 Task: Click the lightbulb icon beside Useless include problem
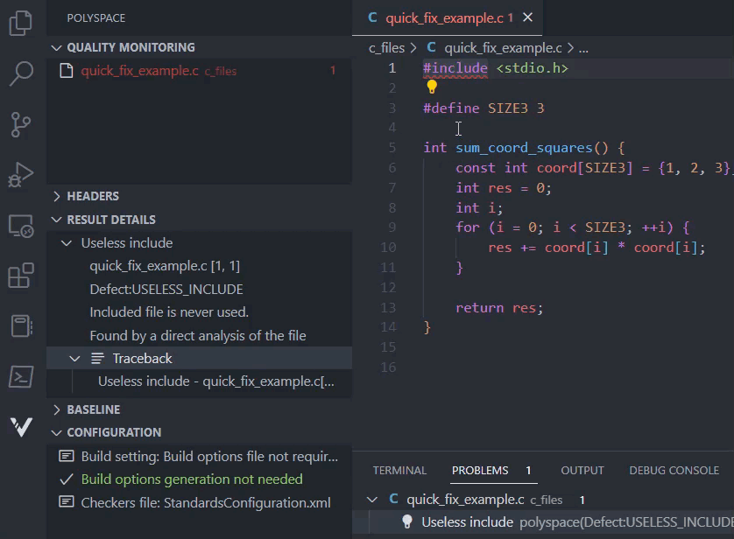click(x=407, y=521)
